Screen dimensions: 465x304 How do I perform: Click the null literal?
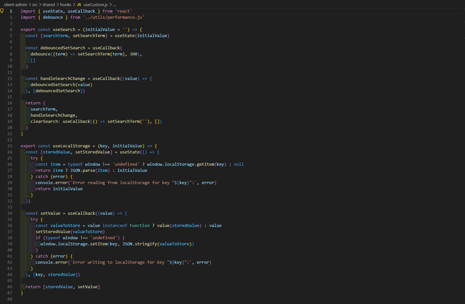point(239,164)
